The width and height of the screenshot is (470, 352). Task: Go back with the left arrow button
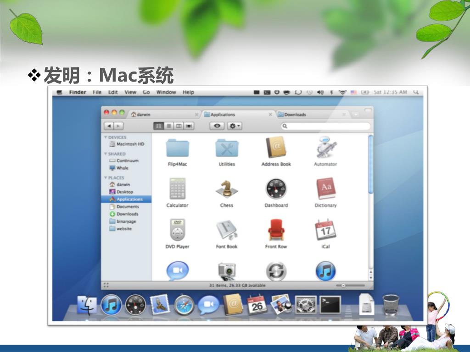pos(109,126)
